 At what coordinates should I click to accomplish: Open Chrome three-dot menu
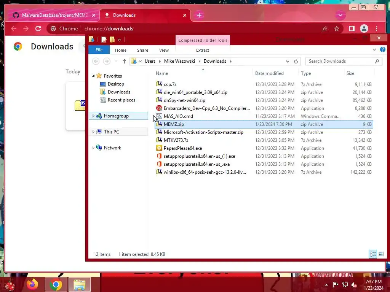377,29
